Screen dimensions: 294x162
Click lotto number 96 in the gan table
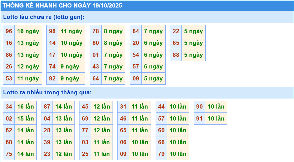tap(9, 31)
